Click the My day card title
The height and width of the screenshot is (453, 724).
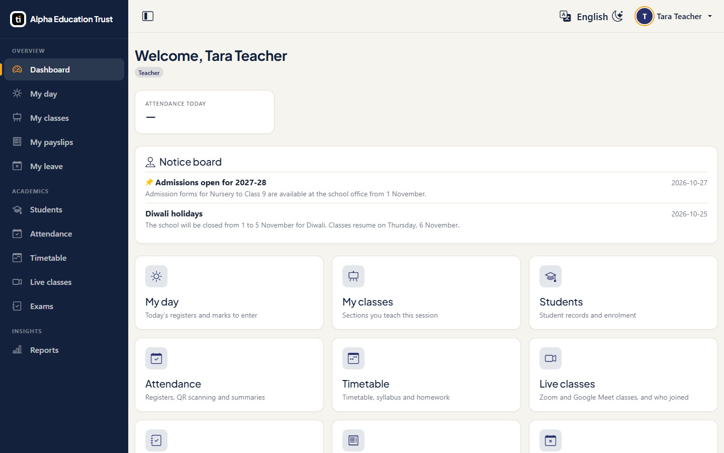162,302
